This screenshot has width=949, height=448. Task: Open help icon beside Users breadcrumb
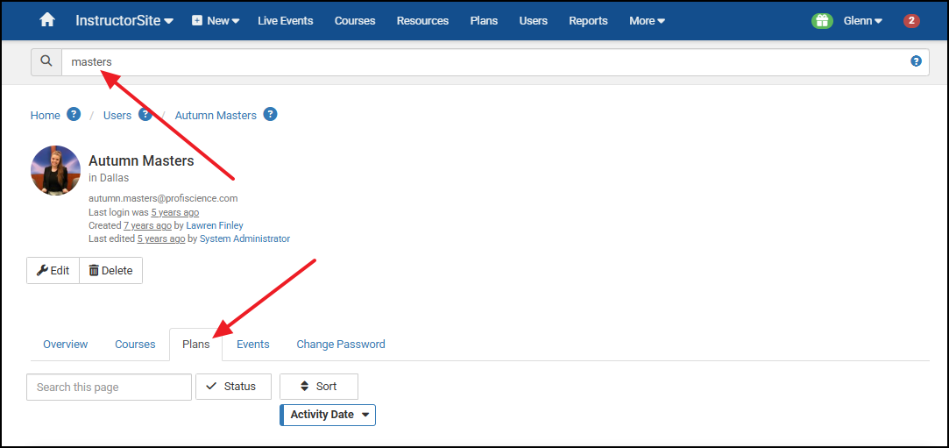tap(145, 114)
